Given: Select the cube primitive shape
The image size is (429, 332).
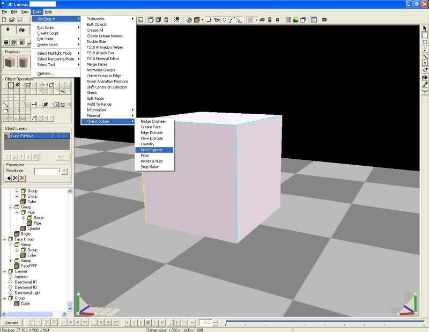Looking at the screenshot, I should (11, 63).
